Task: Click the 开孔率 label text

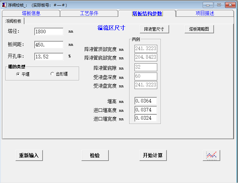Action: point(16,56)
